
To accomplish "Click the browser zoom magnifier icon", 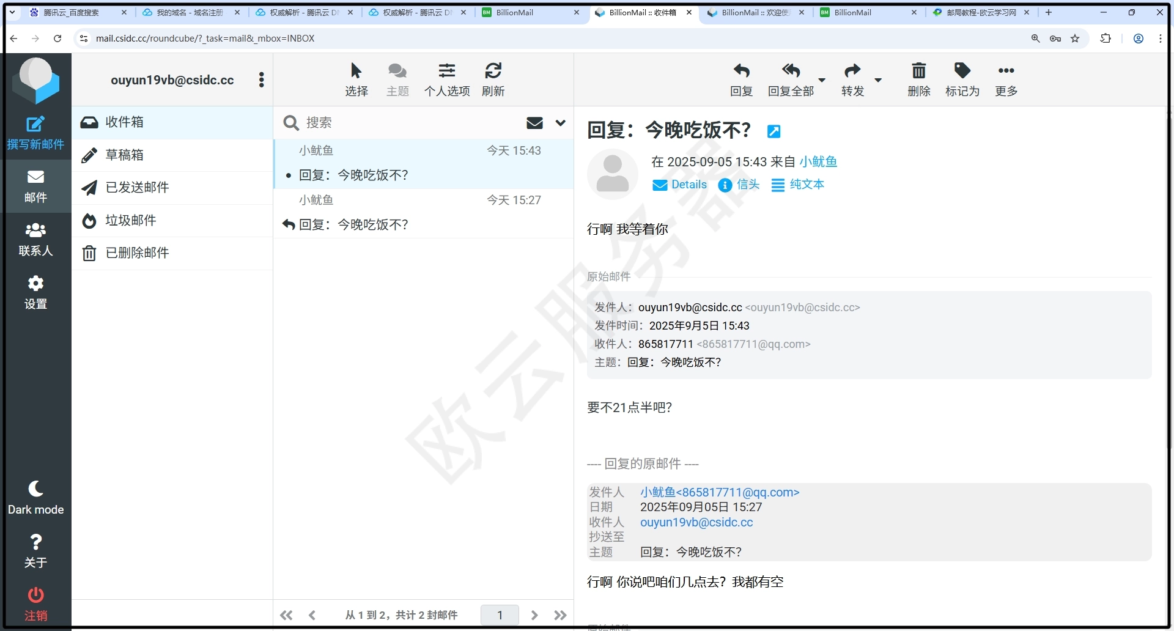I will [1035, 39].
